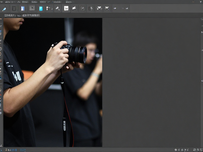Click the gray folder-shaped toolbar icon
Image resolution: width=203 pixels, height=152 pixels.
32,8
